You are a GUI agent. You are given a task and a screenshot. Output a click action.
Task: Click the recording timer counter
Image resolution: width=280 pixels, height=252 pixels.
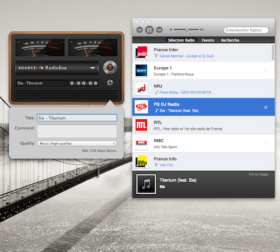pyautogui.click(x=84, y=83)
